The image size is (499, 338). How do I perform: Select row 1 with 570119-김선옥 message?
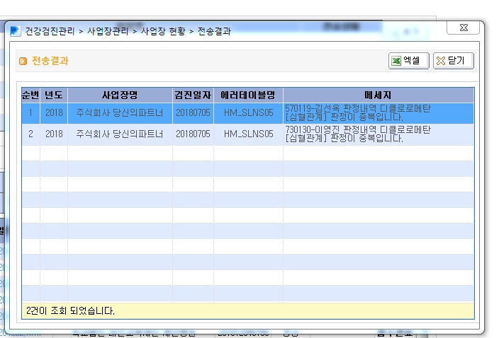(248, 113)
